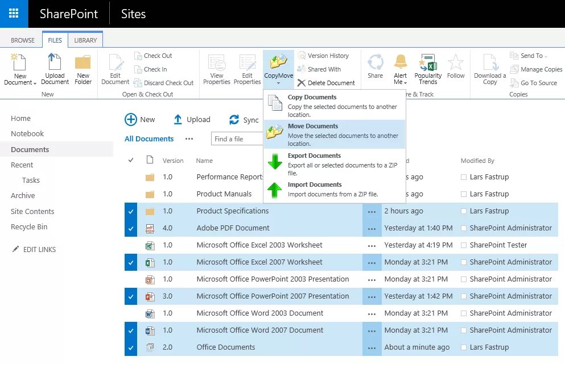Click Delete Document in the ribbon

tap(326, 83)
